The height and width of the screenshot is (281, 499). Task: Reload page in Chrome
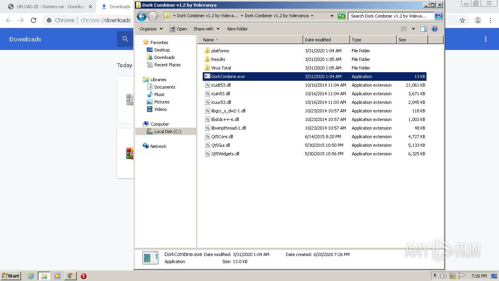tap(34, 20)
